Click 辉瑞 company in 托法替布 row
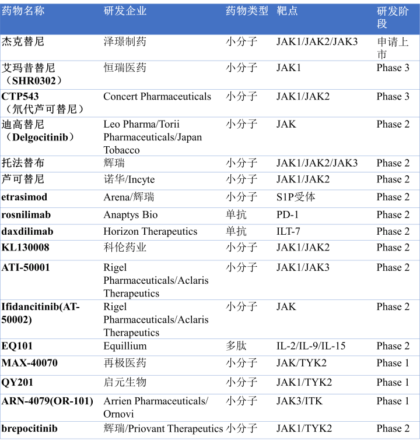 pyautogui.click(x=114, y=163)
